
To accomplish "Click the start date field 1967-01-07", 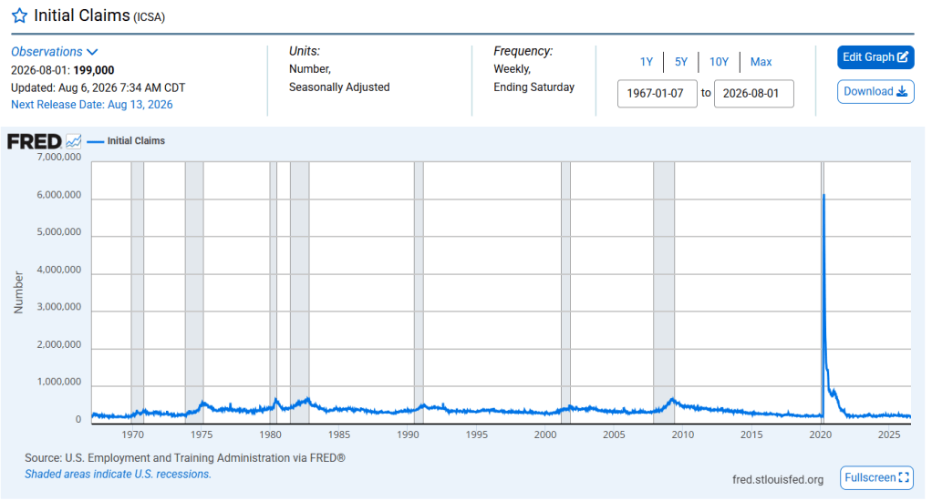I will pyautogui.click(x=657, y=94).
